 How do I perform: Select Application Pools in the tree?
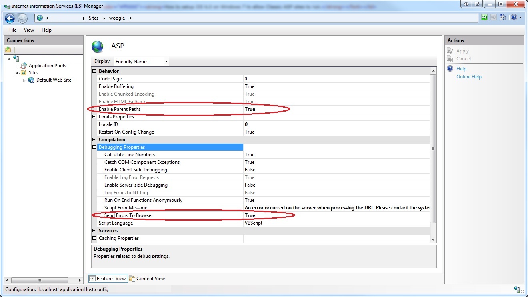tap(47, 66)
